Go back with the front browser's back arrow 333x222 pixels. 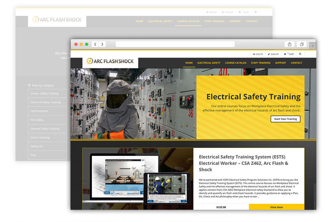coord(95,44)
